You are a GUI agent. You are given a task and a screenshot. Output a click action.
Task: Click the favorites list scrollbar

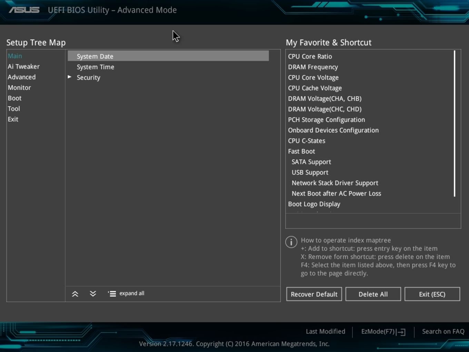455,124
